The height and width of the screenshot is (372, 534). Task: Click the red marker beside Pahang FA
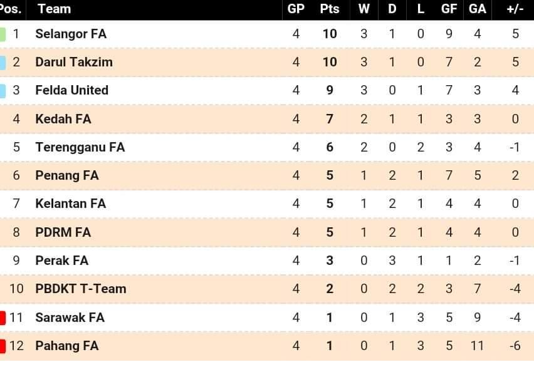point(3,346)
